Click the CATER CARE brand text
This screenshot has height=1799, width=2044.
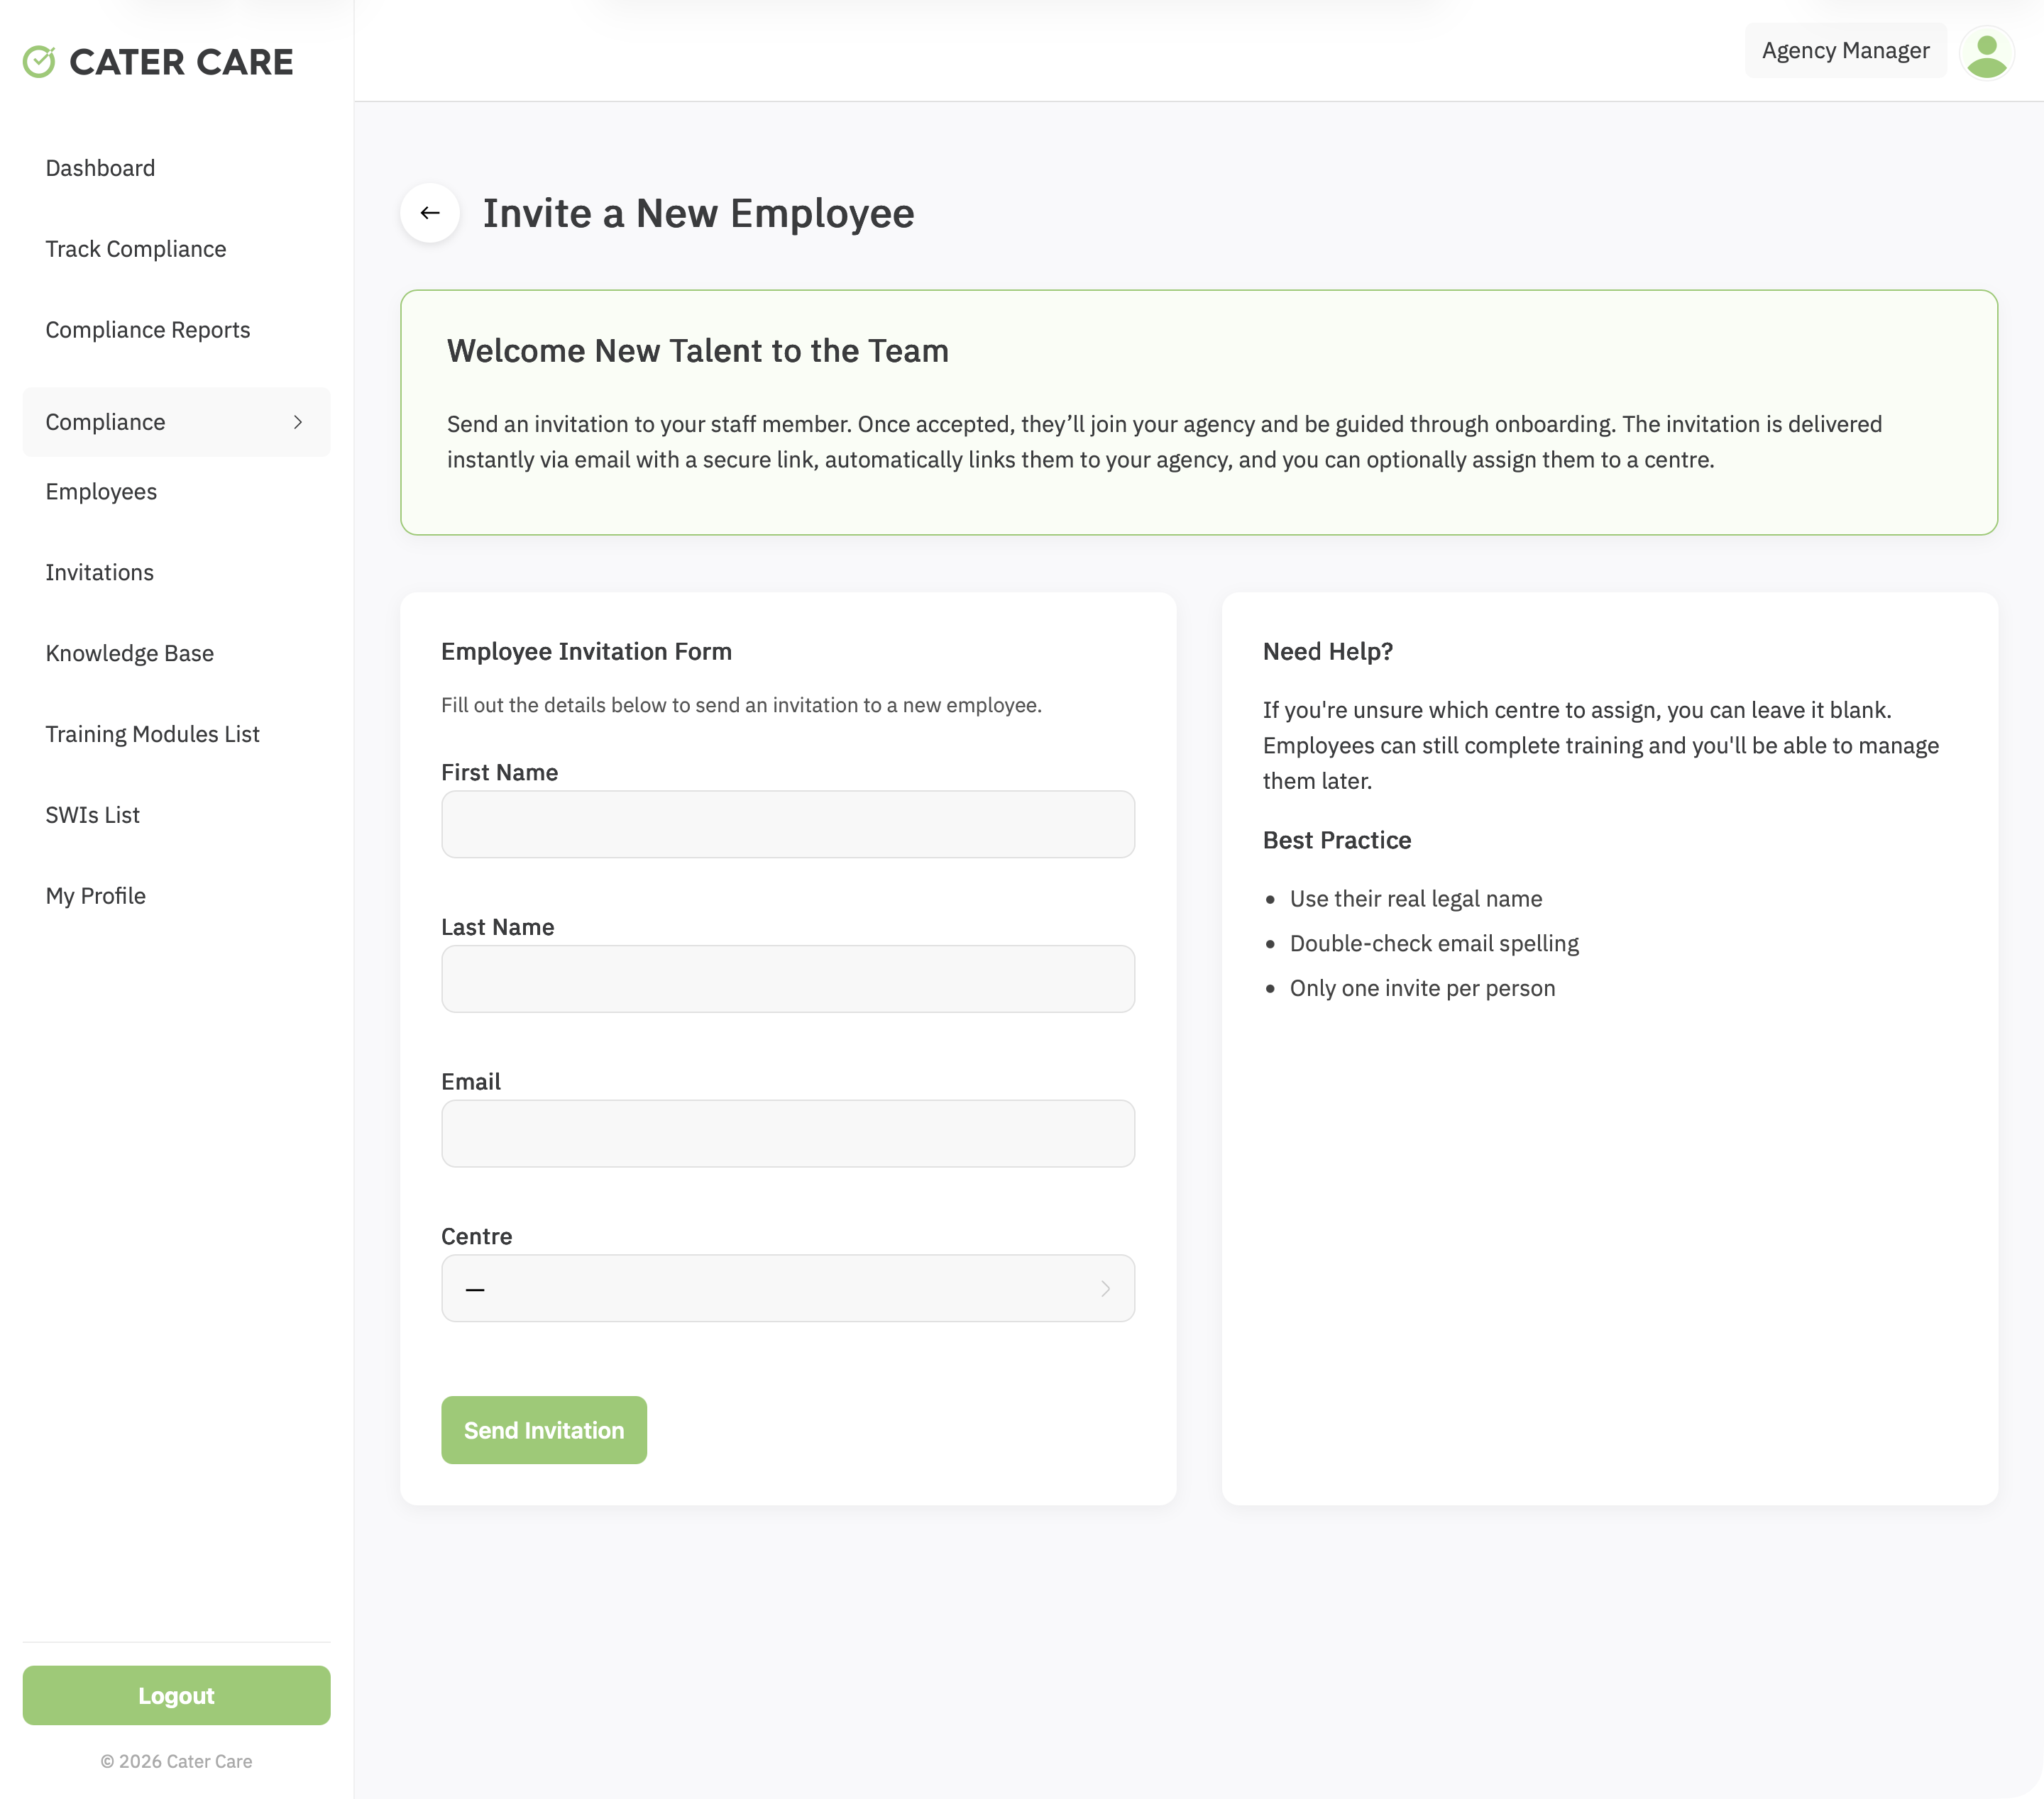pos(181,62)
